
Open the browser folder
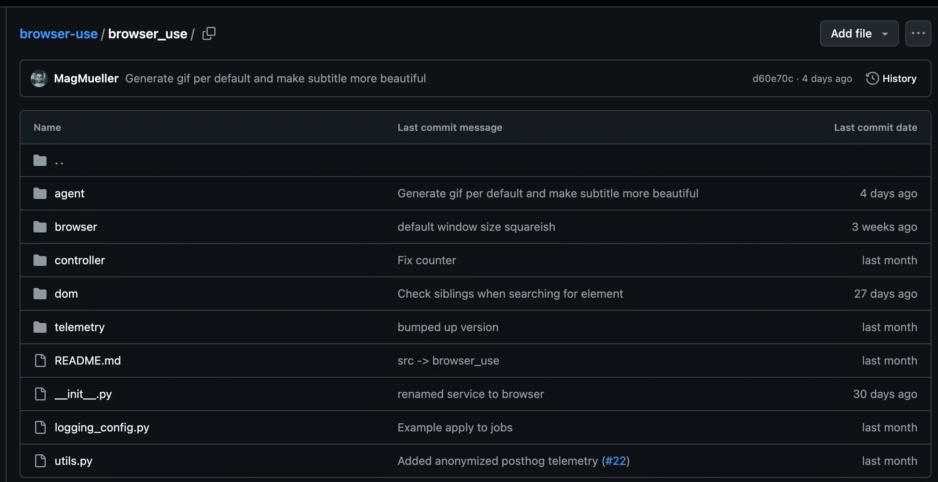coord(76,227)
